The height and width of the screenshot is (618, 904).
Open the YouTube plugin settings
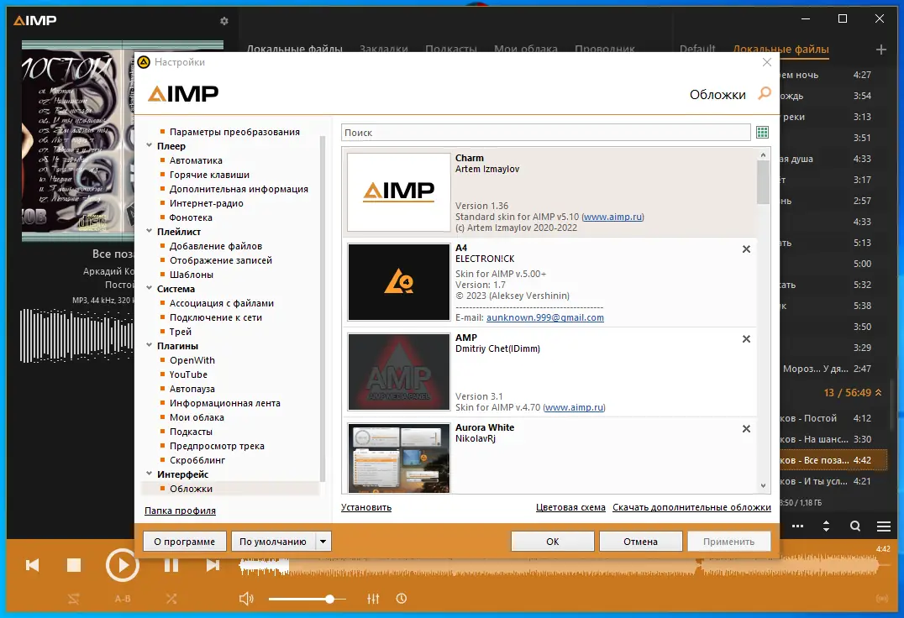click(x=188, y=374)
